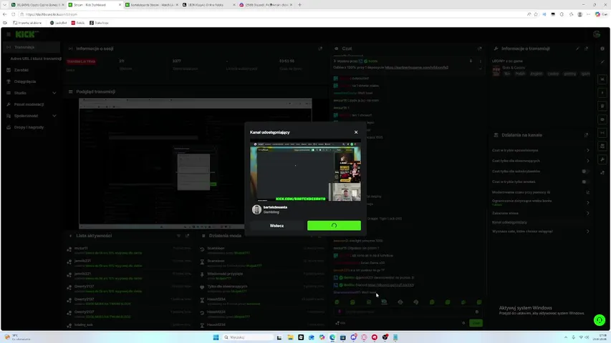611x343 pixels.
Task: Open Adres URL i klucz transmisji
Action: pos(36,59)
